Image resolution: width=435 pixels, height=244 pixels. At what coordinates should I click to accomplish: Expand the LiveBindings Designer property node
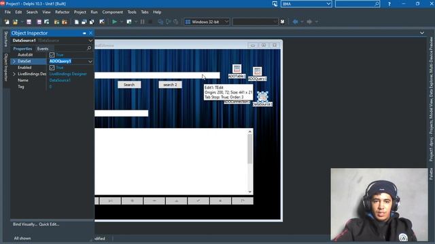pyautogui.click(x=14, y=74)
